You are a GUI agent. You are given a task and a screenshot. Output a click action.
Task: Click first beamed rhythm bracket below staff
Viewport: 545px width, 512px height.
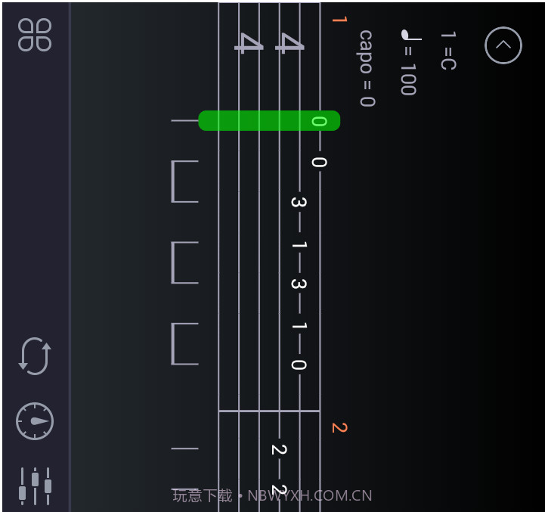tap(185, 182)
